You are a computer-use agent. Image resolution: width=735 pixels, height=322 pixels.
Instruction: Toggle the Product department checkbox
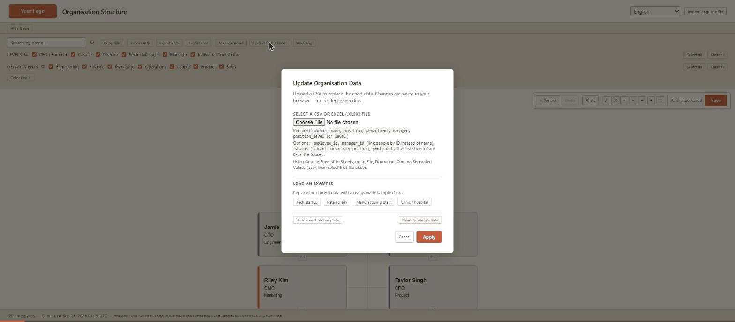[x=195, y=66]
